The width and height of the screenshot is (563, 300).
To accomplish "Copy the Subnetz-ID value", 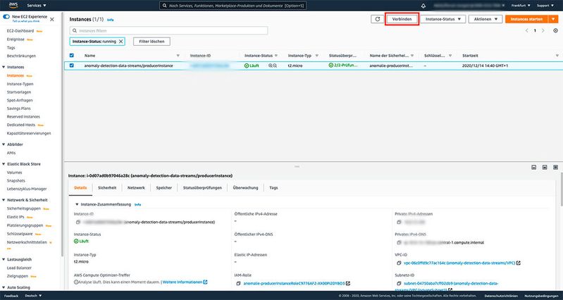I will click(399, 284).
